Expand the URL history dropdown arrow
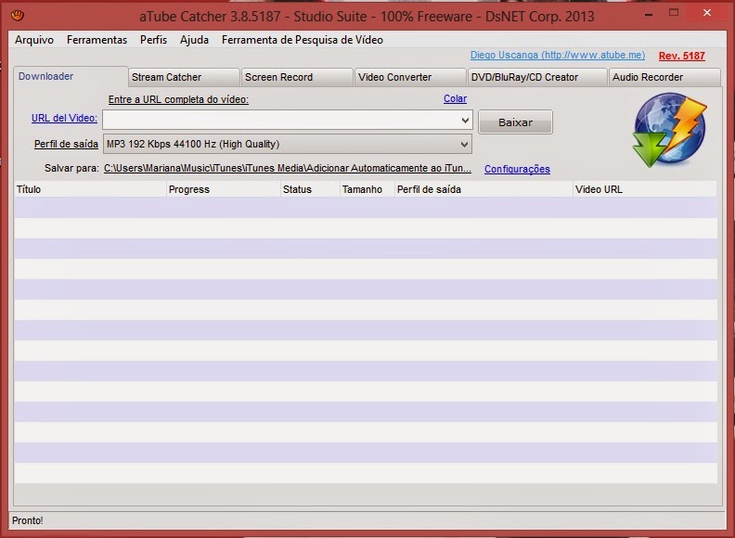This screenshot has width=735, height=538. point(465,121)
